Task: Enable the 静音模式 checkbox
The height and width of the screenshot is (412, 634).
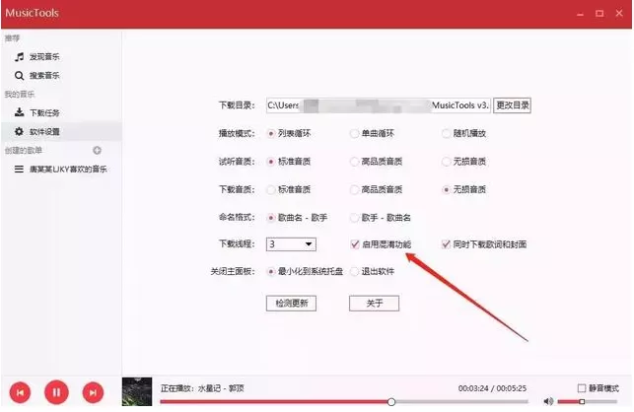Action: click(x=582, y=388)
